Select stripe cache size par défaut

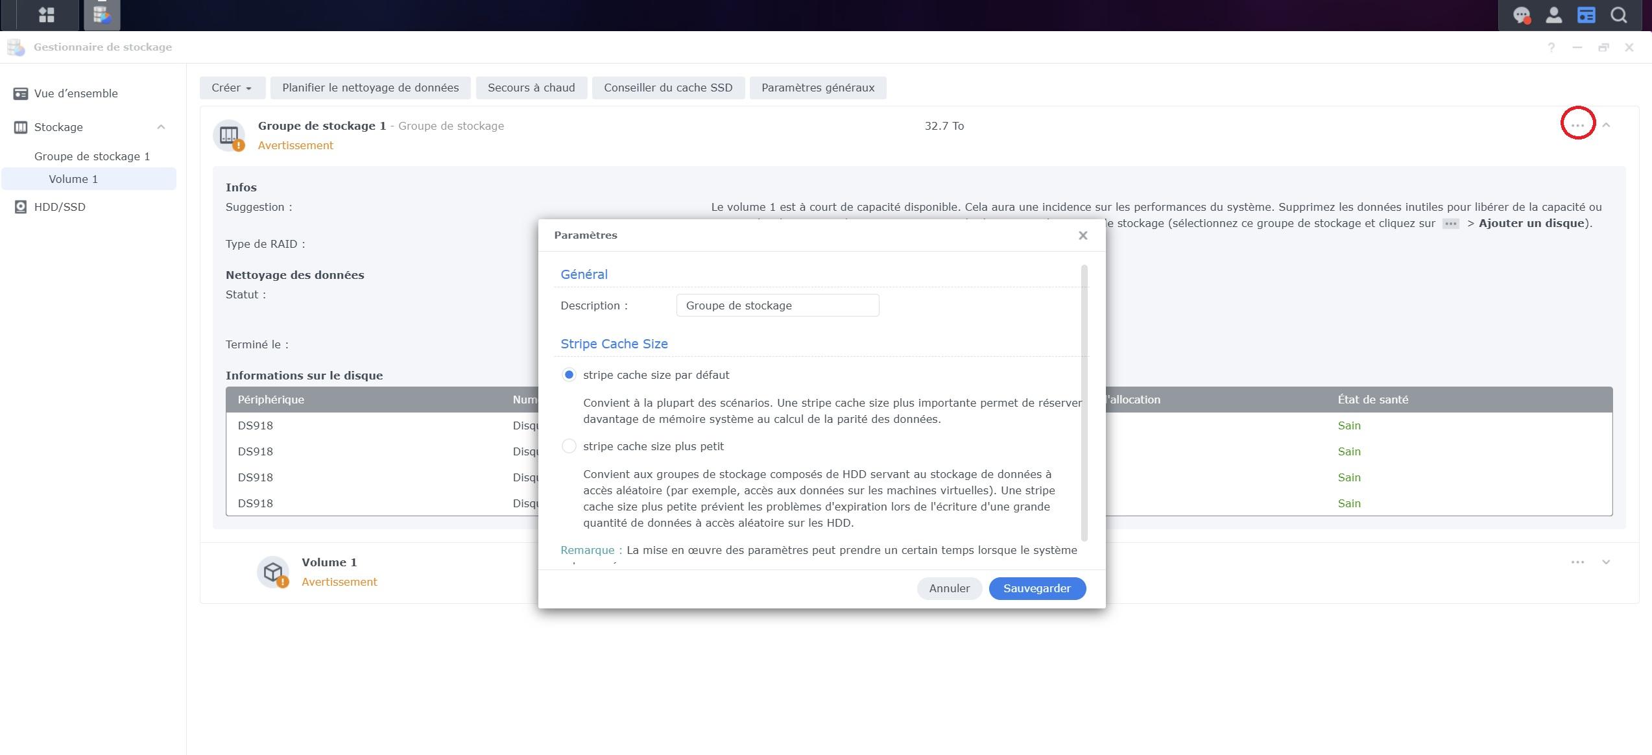pos(569,375)
